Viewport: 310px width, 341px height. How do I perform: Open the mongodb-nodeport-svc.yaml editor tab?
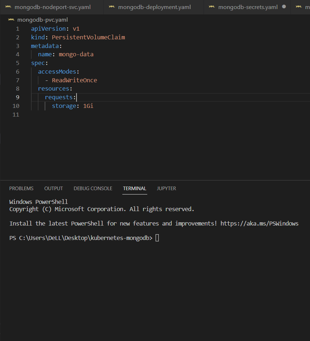click(52, 7)
